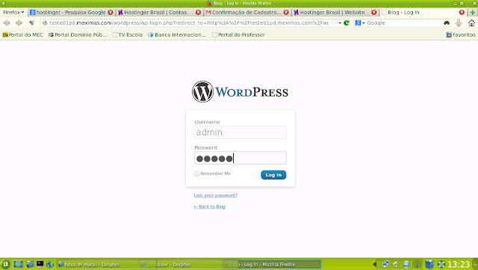This screenshot has width=478, height=270.
Task: Close the Hostinger Brasil | Website tab
Action: pyautogui.click(x=373, y=12)
